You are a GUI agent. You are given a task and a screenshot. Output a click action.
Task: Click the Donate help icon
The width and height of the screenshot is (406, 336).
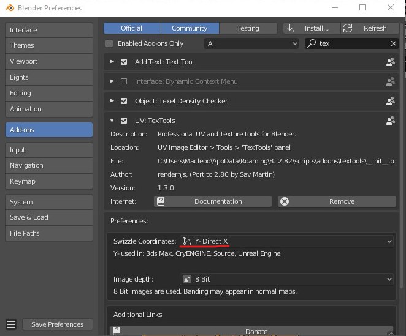click(117, 331)
